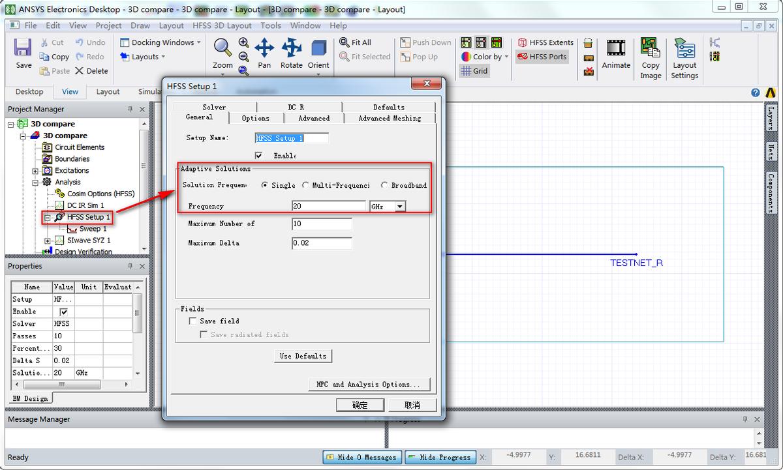Enable the Save field checkbox
The image size is (783, 470).
pos(192,321)
